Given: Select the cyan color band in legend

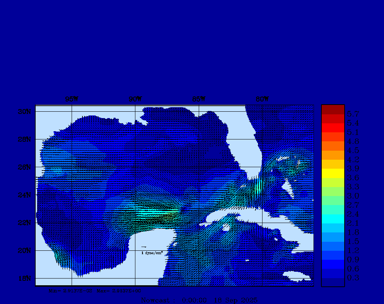Looking at the screenshot, I should click(x=333, y=219).
